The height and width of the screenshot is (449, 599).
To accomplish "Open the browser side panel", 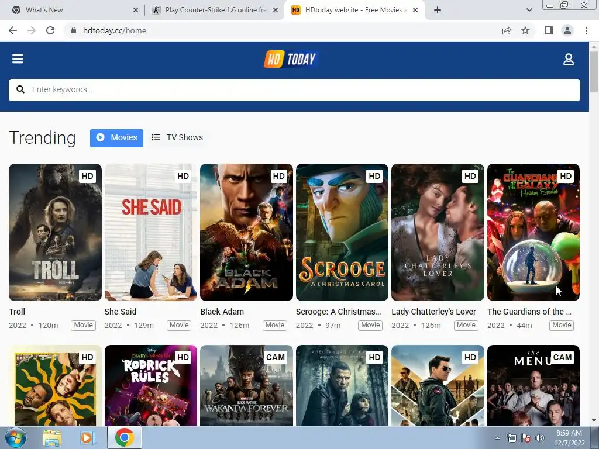I will pyautogui.click(x=549, y=30).
